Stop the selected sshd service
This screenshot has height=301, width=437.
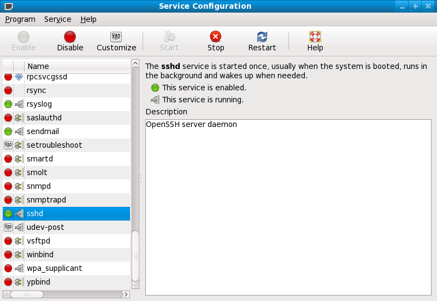[x=216, y=37]
